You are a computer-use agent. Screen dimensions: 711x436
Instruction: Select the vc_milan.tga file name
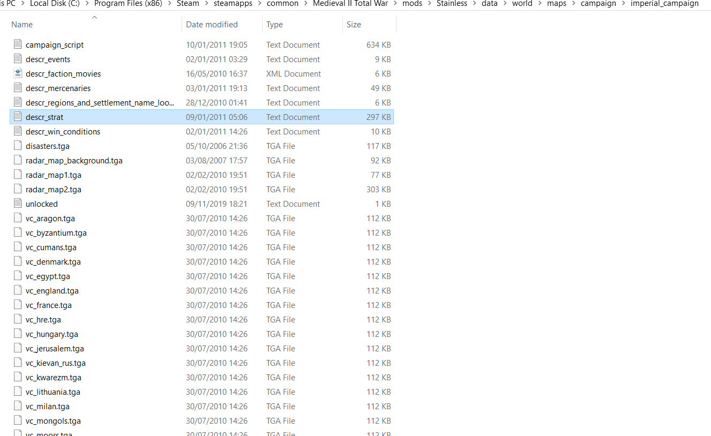click(48, 406)
